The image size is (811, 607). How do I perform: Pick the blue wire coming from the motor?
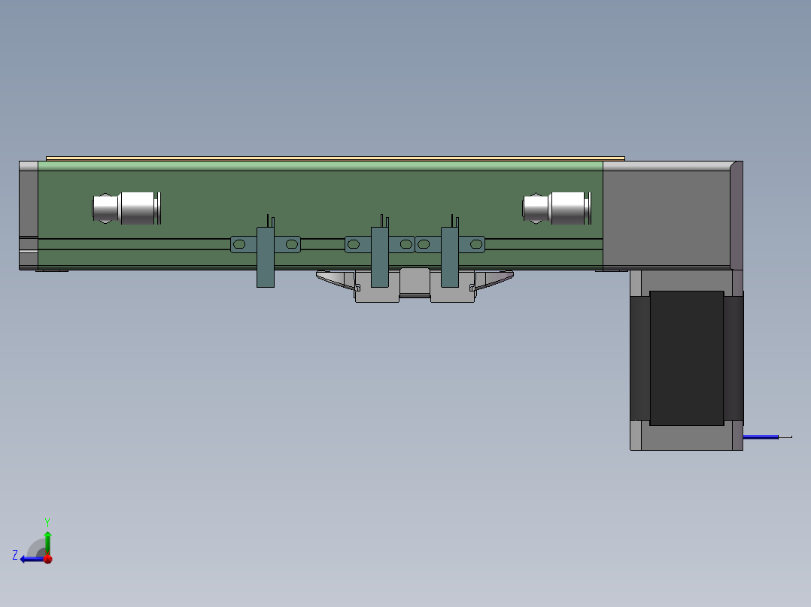pos(761,437)
